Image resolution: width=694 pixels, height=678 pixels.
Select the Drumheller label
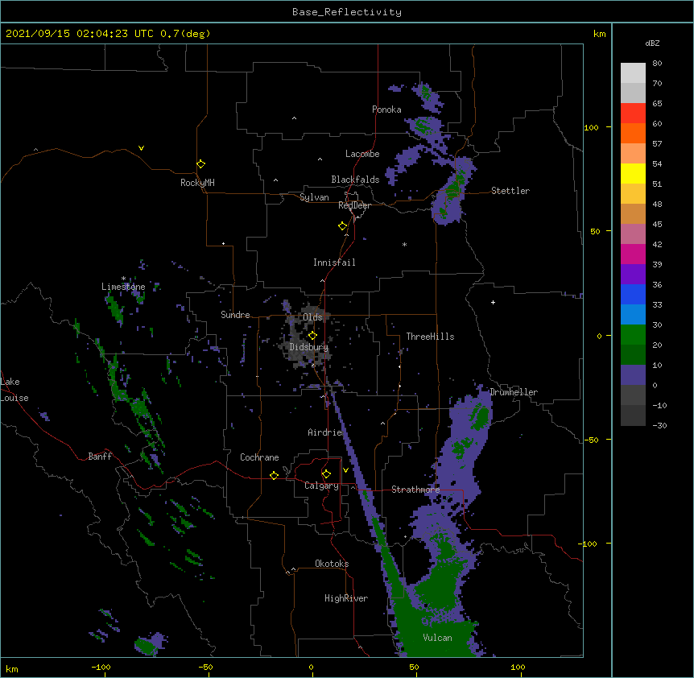click(x=514, y=392)
